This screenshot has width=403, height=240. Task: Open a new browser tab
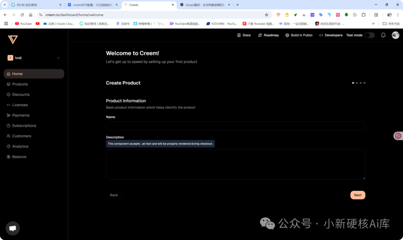point(237,4)
